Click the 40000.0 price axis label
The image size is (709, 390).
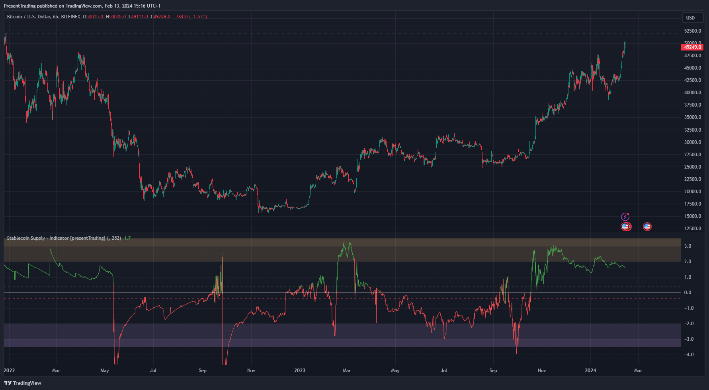click(693, 93)
